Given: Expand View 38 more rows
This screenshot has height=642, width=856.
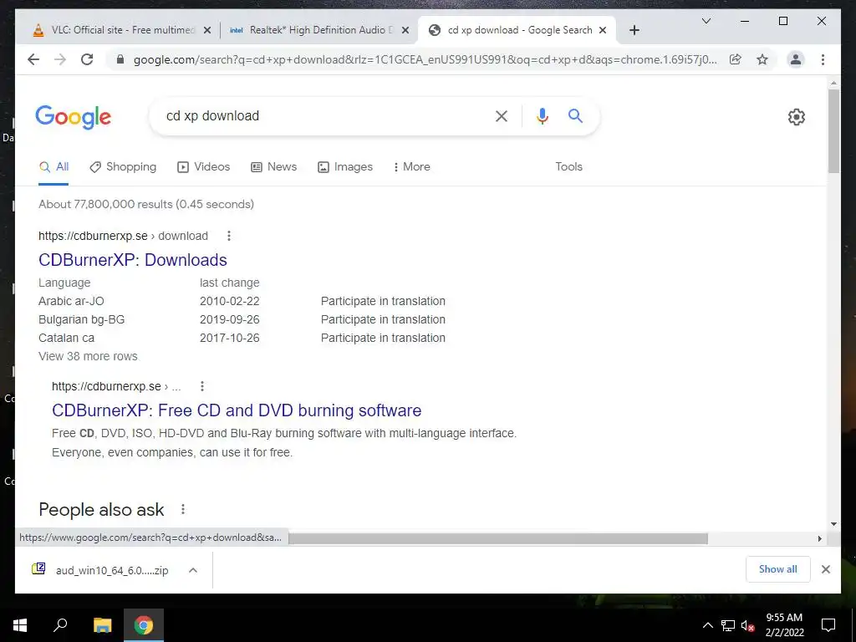Looking at the screenshot, I should [x=88, y=356].
